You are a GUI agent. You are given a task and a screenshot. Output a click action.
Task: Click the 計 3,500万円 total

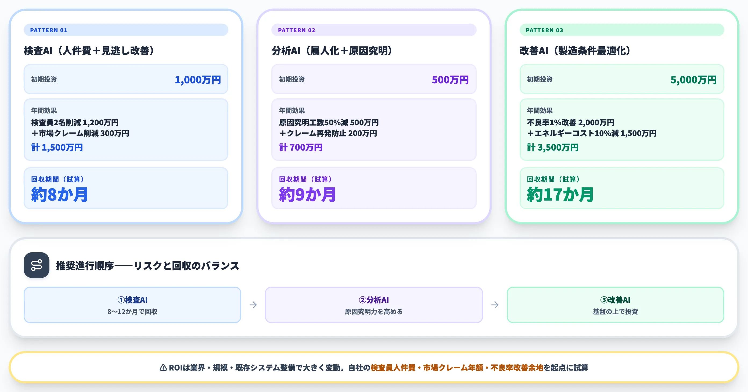[553, 147]
